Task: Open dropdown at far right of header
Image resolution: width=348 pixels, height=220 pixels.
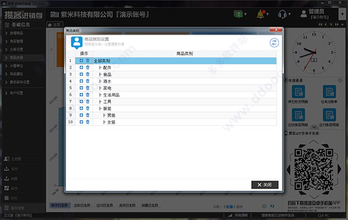Action: 342,15
